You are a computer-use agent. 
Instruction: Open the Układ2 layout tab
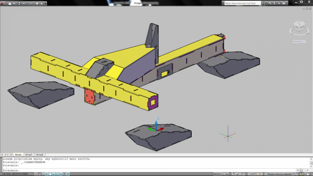pos(40,154)
